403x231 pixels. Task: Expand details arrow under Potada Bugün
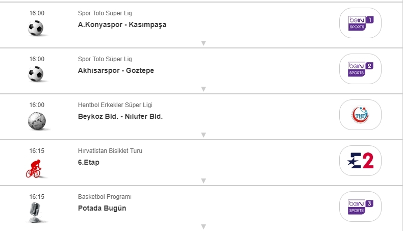(204, 227)
